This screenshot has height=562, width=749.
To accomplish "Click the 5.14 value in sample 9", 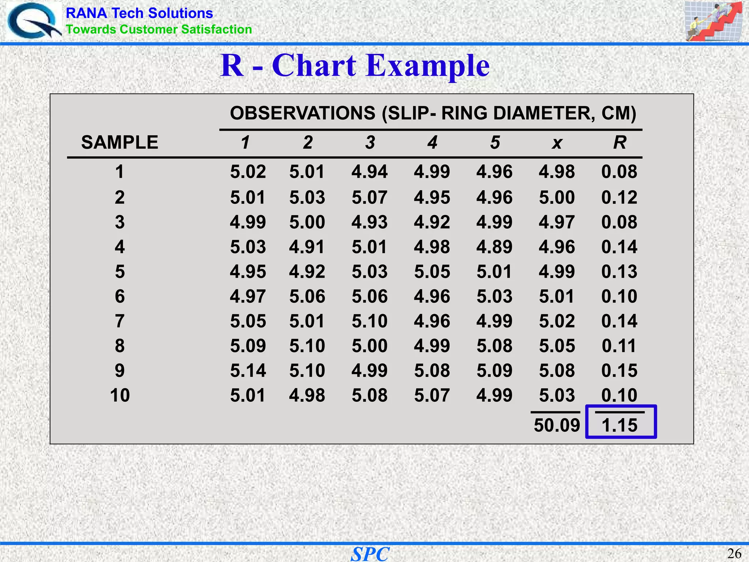I will (248, 371).
